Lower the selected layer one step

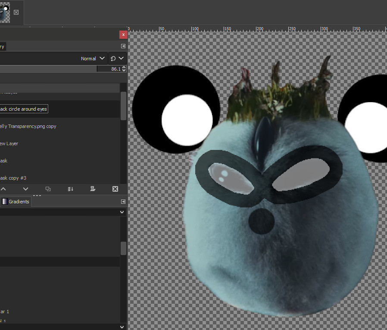[25, 189]
